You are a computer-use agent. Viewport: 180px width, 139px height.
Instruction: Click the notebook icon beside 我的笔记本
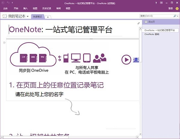(4, 16)
